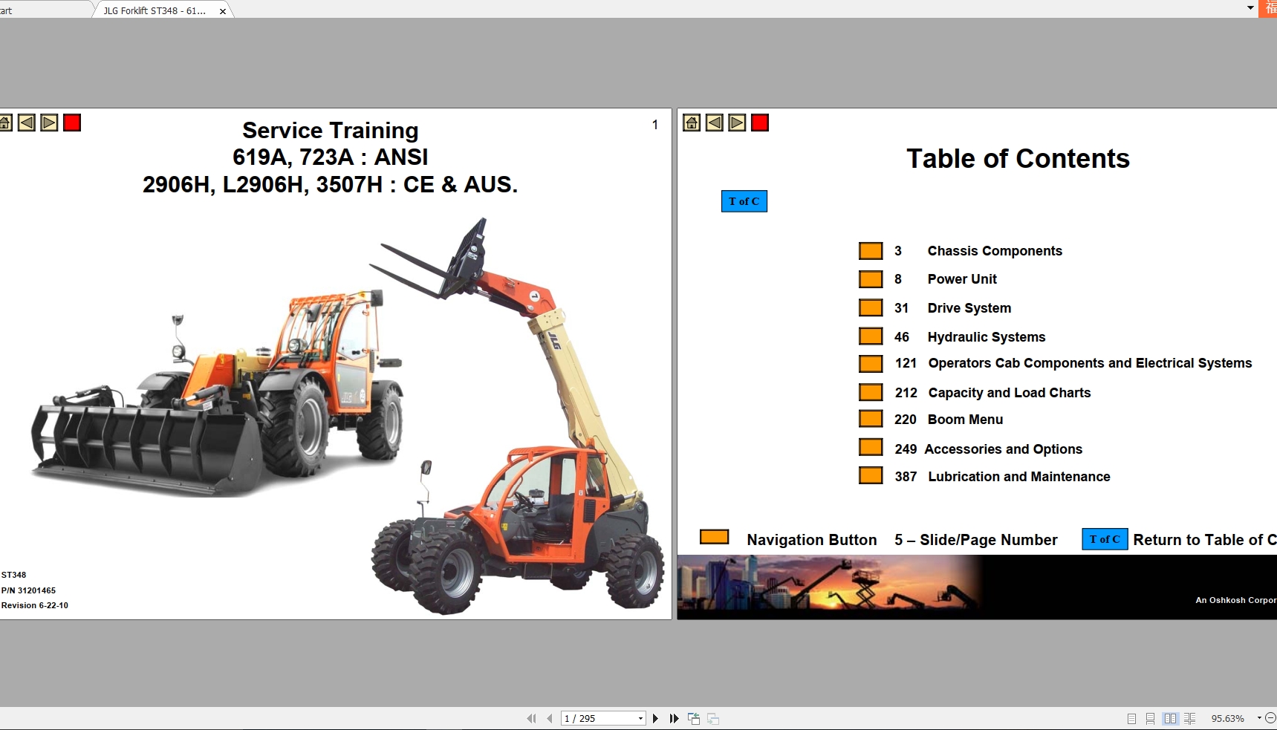Click the previous view icon
Image resolution: width=1277 pixels, height=730 pixels.
pyautogui.click(x=693, y=719)
